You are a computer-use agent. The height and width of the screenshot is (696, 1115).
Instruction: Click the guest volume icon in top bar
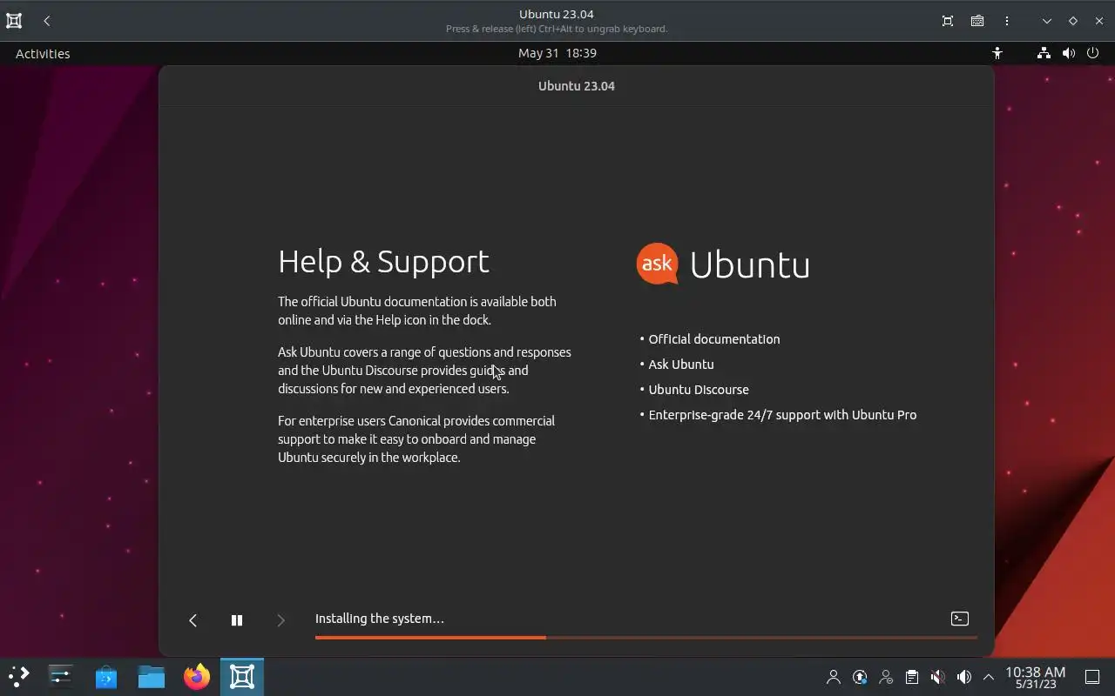tap(1069, 53)
